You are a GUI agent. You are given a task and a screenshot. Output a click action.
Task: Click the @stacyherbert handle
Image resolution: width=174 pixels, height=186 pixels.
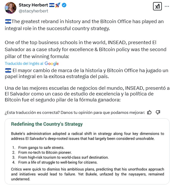click(x=33, y=11)
